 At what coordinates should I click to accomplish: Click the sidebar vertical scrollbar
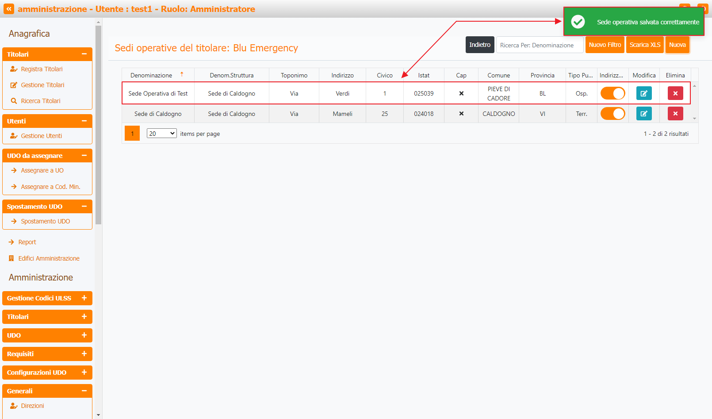coord(98,125)
